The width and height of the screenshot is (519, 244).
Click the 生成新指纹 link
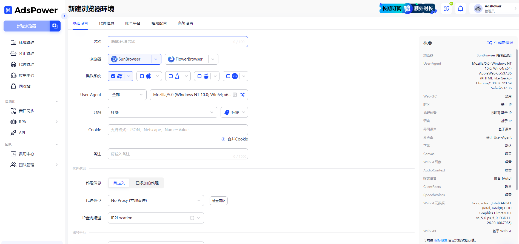coord(504,43)
